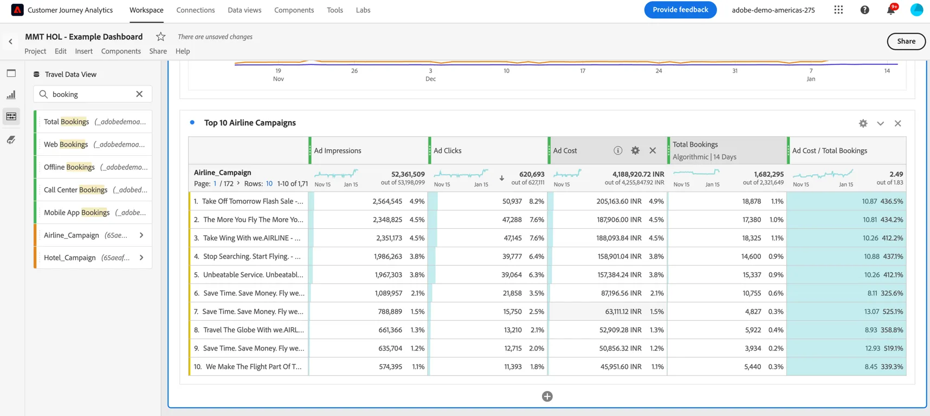The image size is (930, 416).
Task: Add a new panel with plus icon
Action: click(x=547, y=397)
